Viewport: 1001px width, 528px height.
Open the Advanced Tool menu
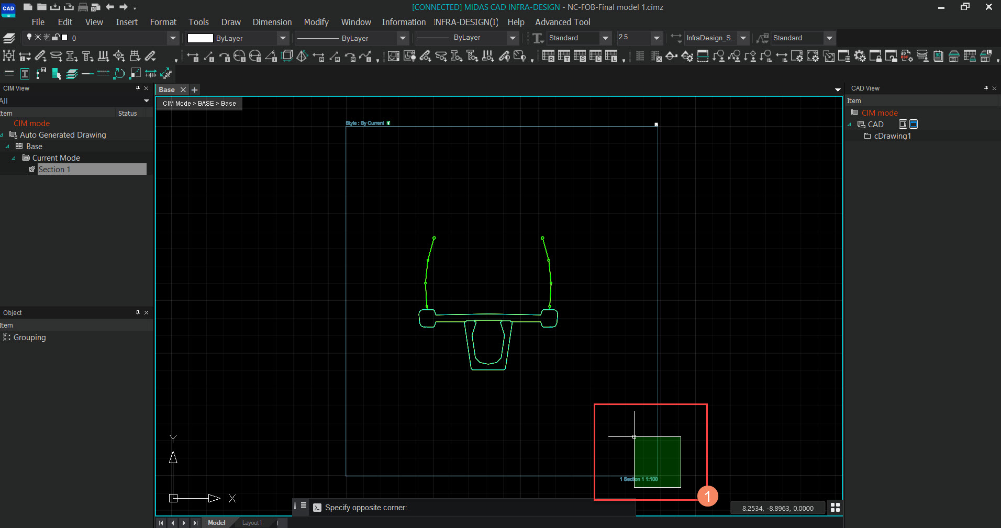[x=563, y=22]
